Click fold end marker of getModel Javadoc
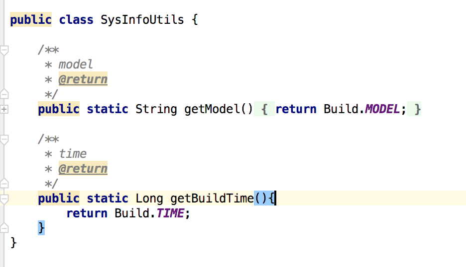 pos(4,94)
